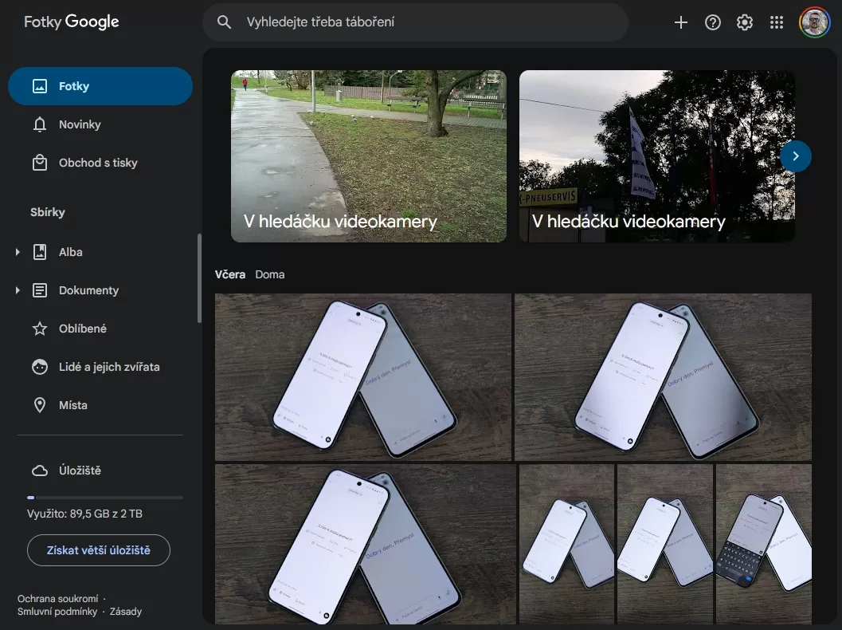Open the account profile avatar
The width and height of the screenshot is (842, 630).
point(814,22)
